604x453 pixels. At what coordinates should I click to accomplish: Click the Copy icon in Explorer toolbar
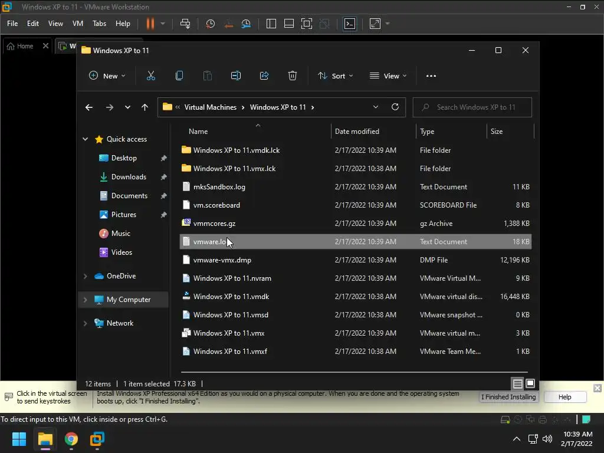pyautogui.click(x=179, y=76)
